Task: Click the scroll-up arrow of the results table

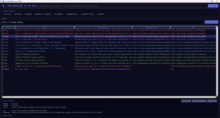Action: click(x=217, y=27)
